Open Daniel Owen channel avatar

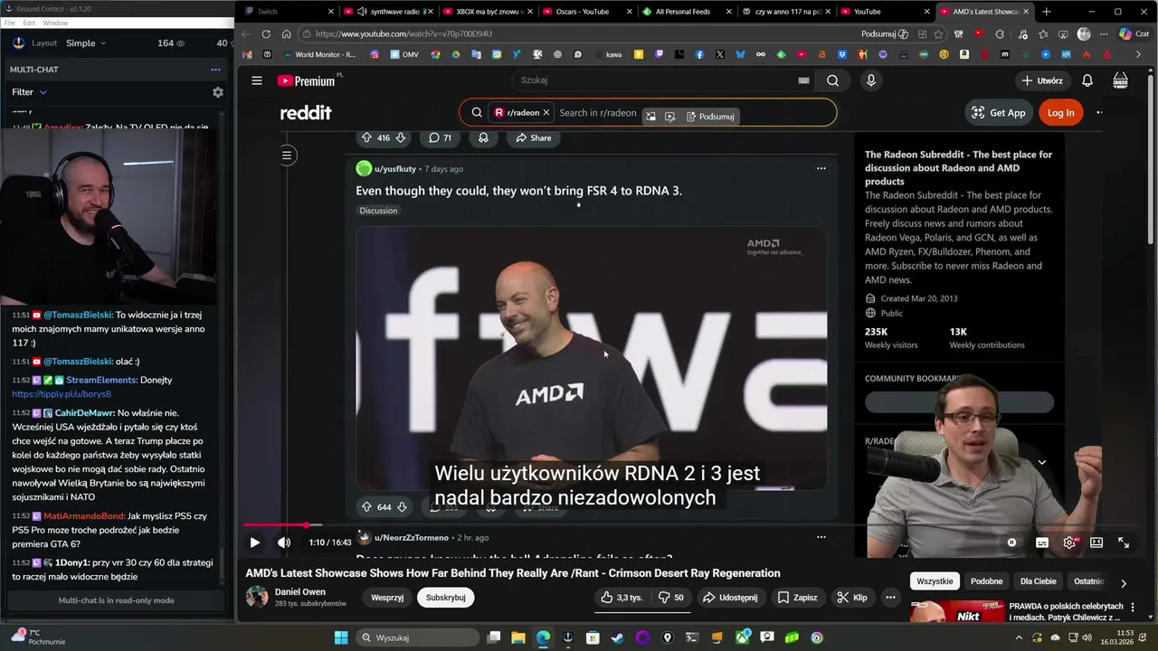point(258,597)
